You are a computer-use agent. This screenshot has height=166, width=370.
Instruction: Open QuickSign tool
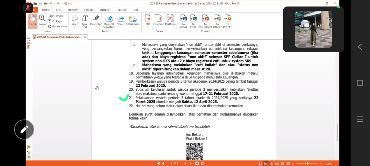(96, 20)
